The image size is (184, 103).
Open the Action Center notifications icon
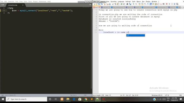181,99
